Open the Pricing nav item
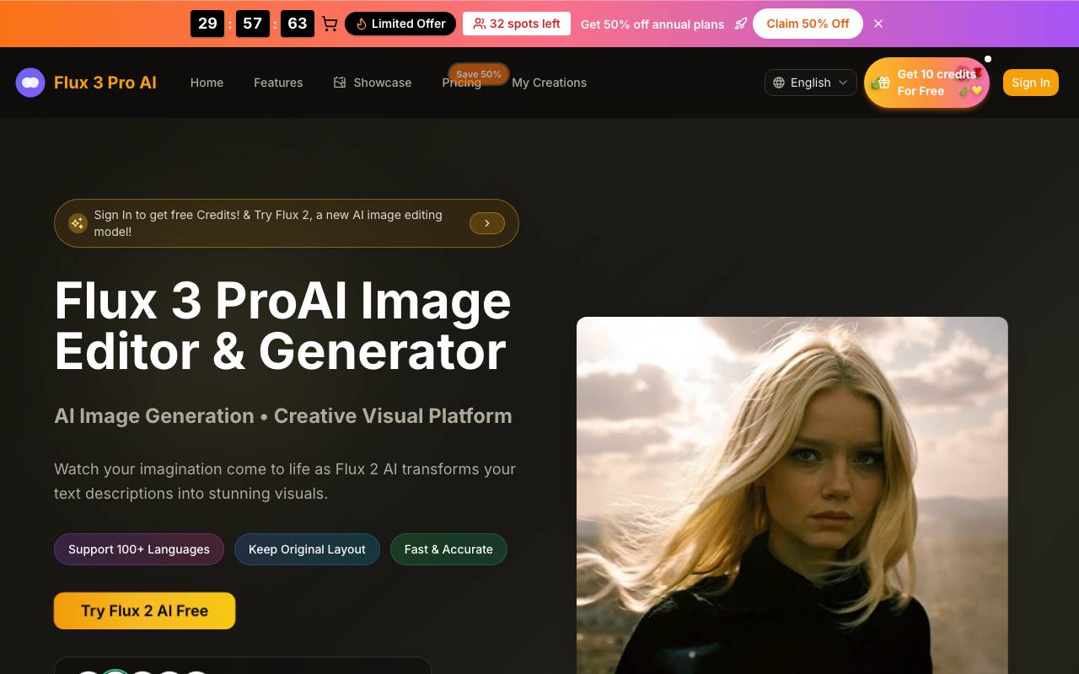 461,83
